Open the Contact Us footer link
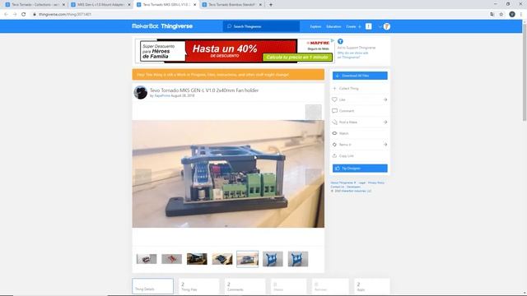Image resolution: width=527 pixels, height=296 pixels. click(x=338, y=187)
